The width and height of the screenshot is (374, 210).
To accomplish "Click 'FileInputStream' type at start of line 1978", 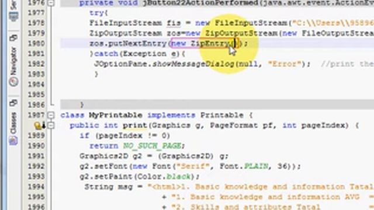I will [x=126, y=23].
